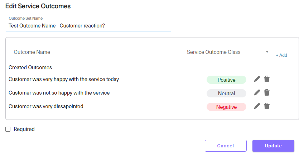Click the Required label text
This screenshot has width=304, height=157.
(24, 129)
